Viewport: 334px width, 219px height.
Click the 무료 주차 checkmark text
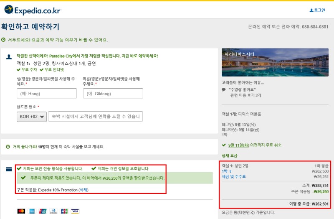[27, 69]
